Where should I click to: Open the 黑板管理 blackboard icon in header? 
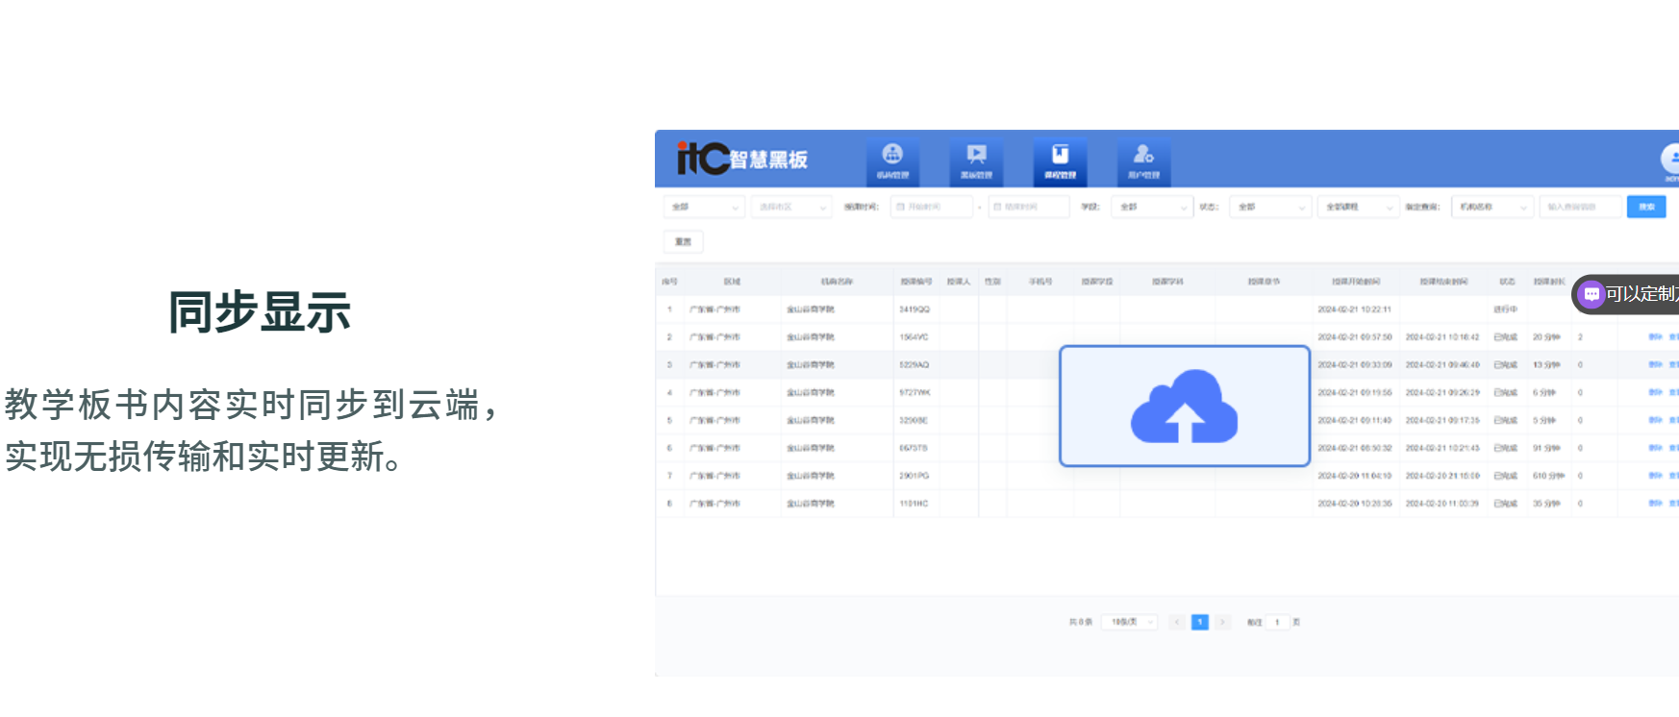coord(976,161)
